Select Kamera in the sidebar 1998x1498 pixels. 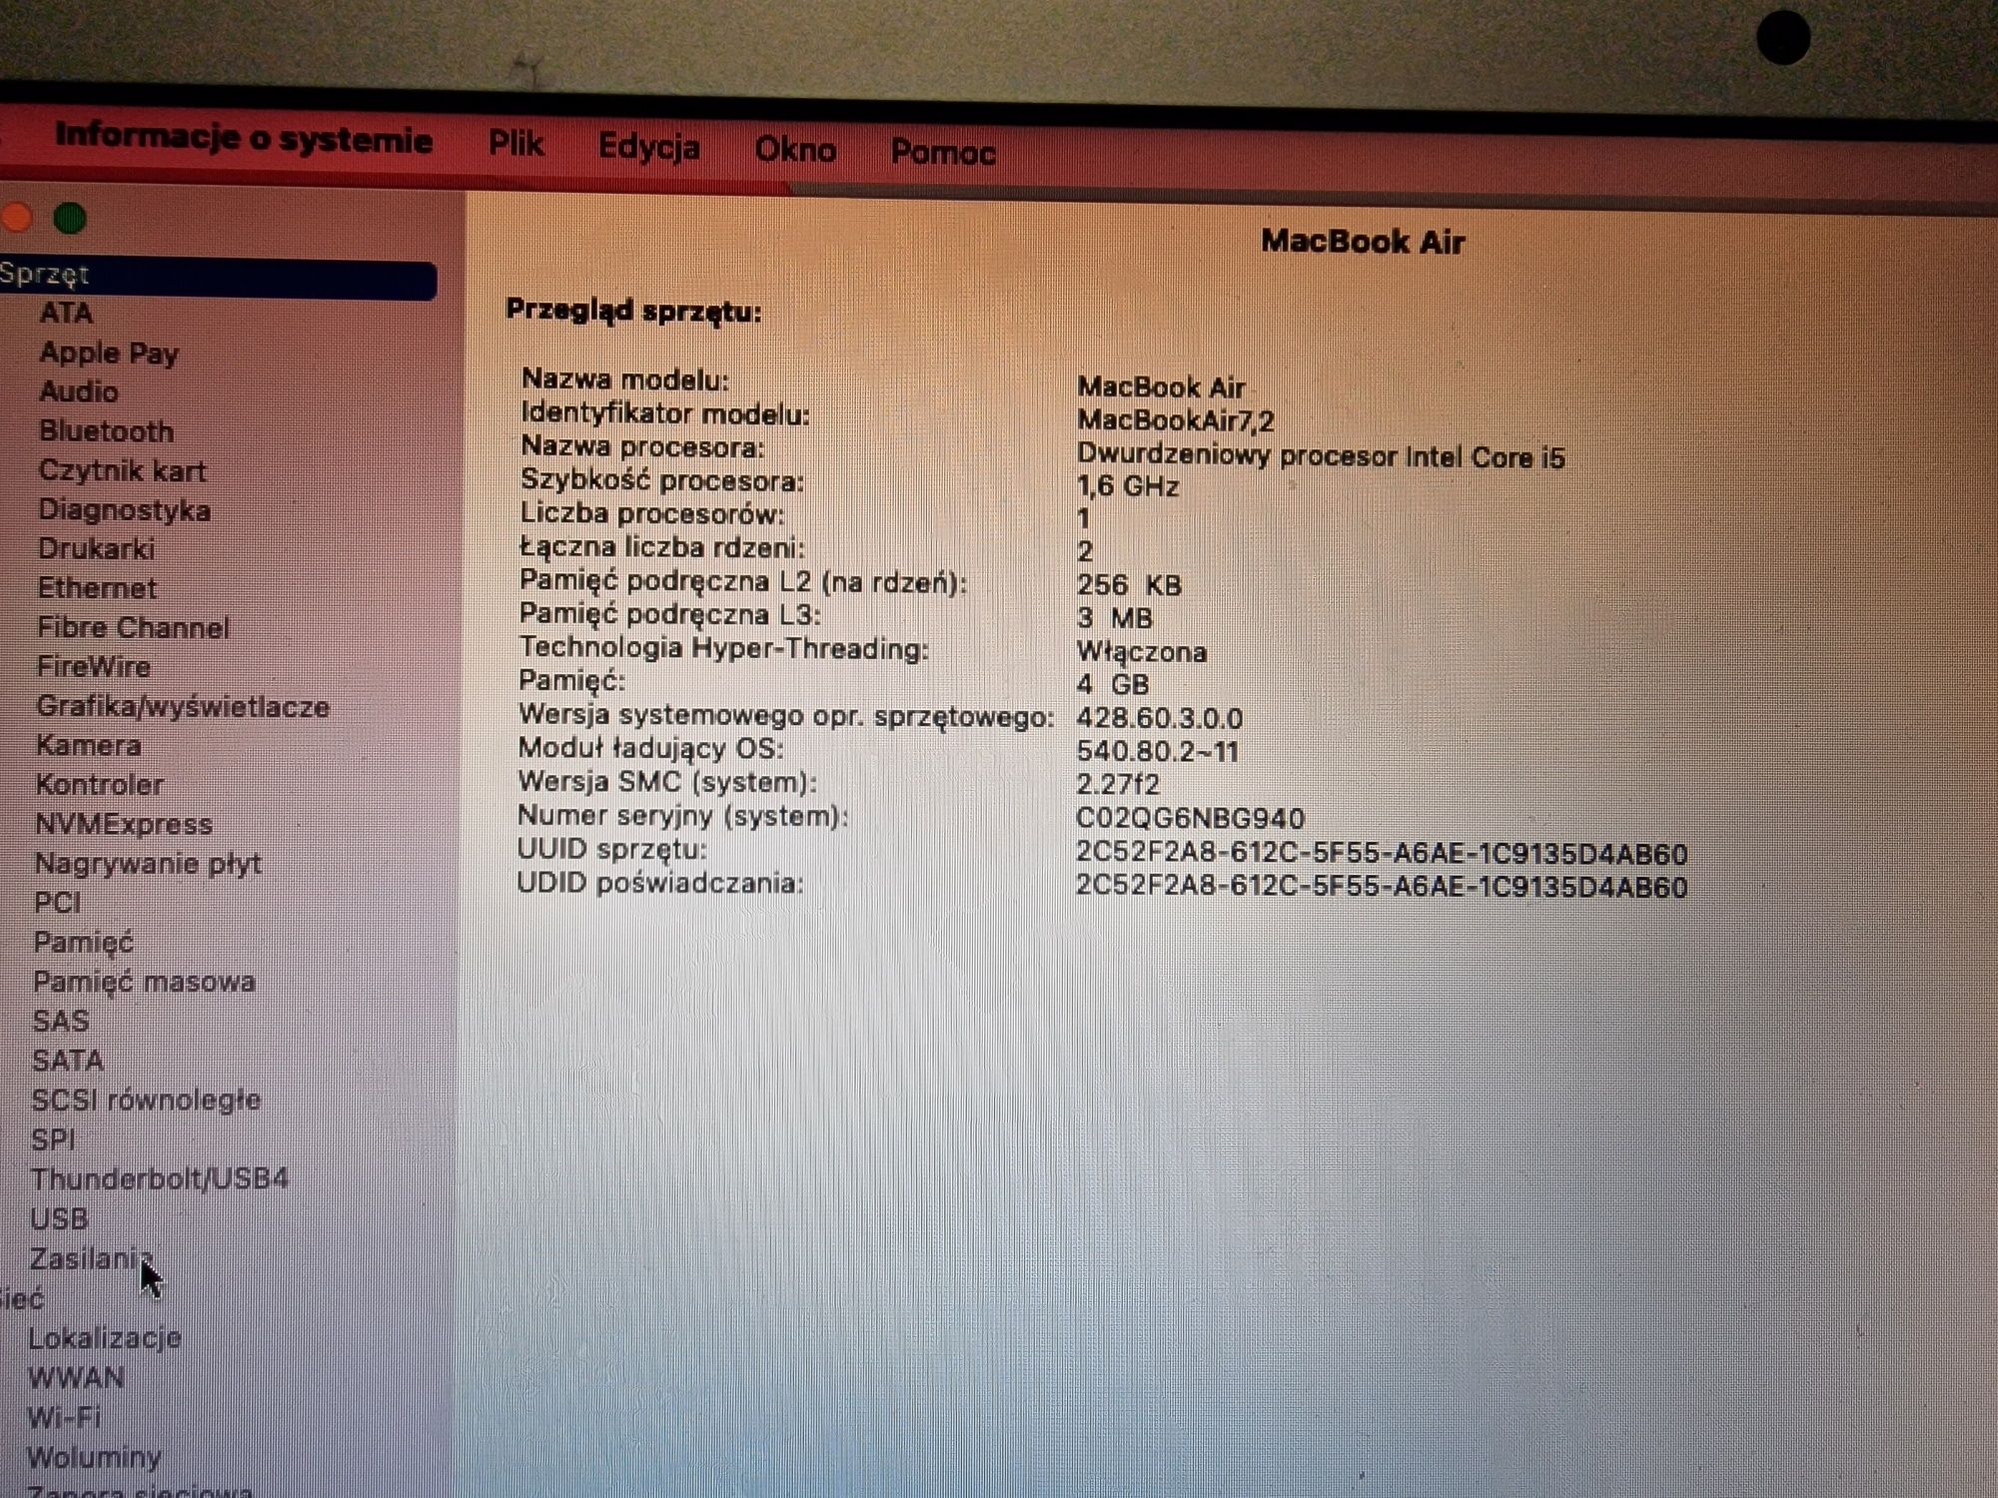coord(88,745)
